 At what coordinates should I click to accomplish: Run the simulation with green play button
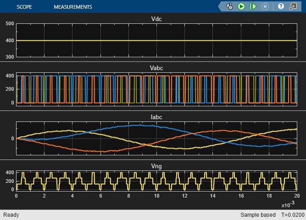(x=241, y=6)
